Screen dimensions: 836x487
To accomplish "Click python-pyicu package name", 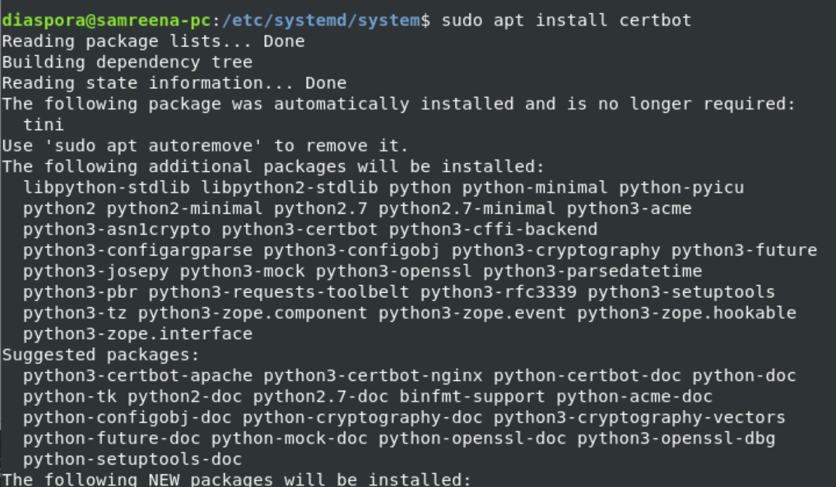I will click(681, 188).
